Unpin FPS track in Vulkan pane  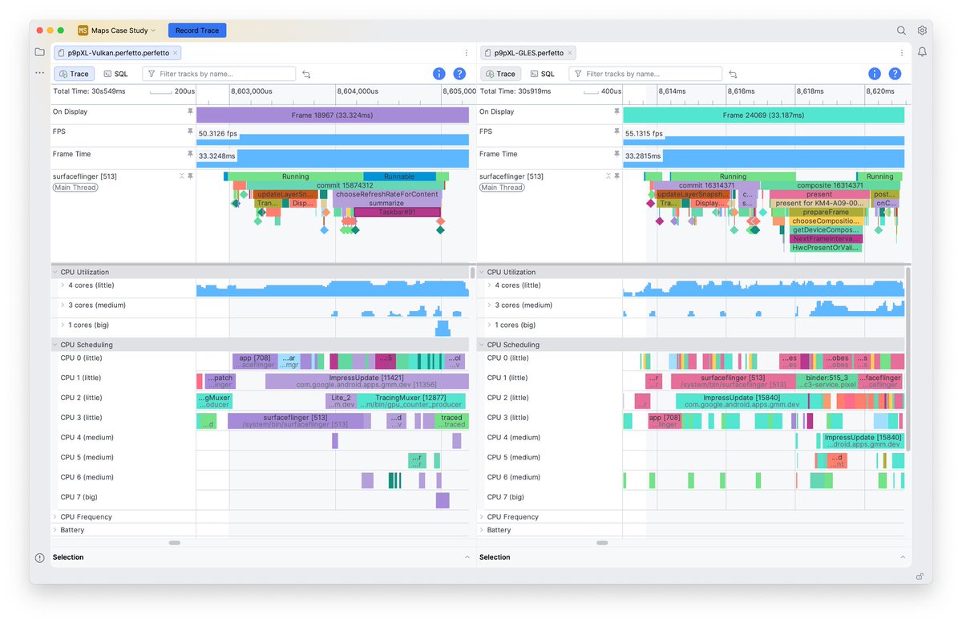click(191, 131)
